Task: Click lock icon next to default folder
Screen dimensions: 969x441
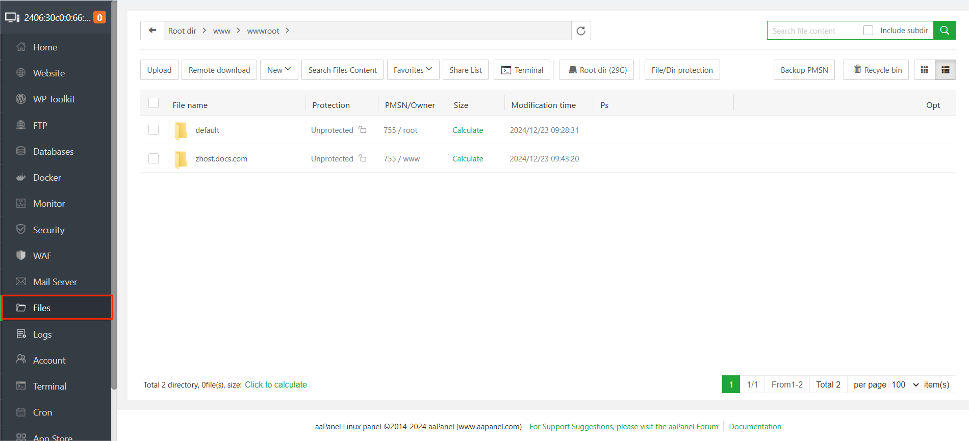Action: (363, 130)
